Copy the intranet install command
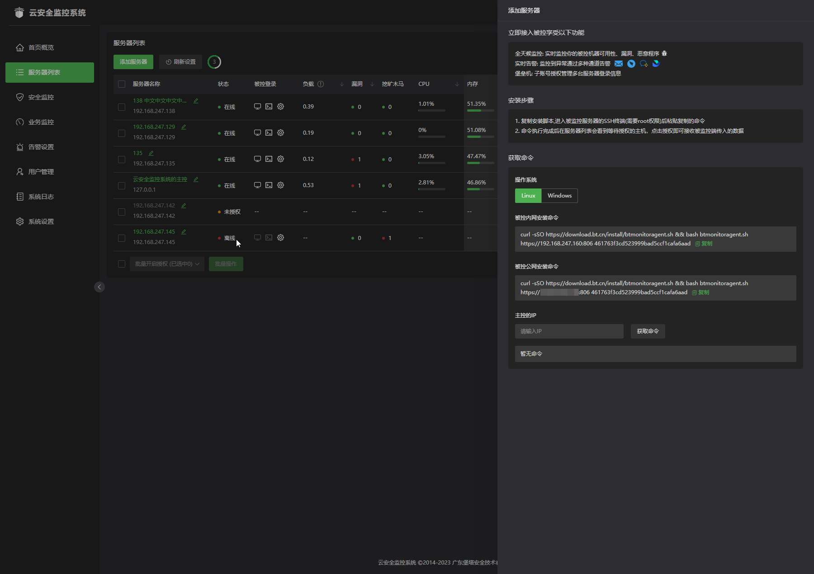The image size is (814, 574). click(704, 244)
